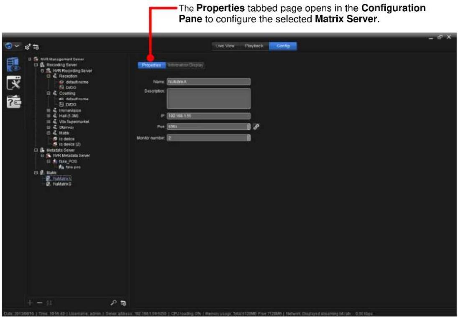Open the Information Display tab
This screenshot has height=317, width=458.
[x=185, y=65]
